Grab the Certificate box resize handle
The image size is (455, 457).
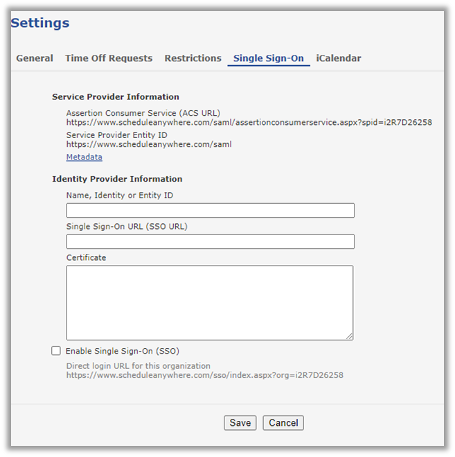(349, 336)
